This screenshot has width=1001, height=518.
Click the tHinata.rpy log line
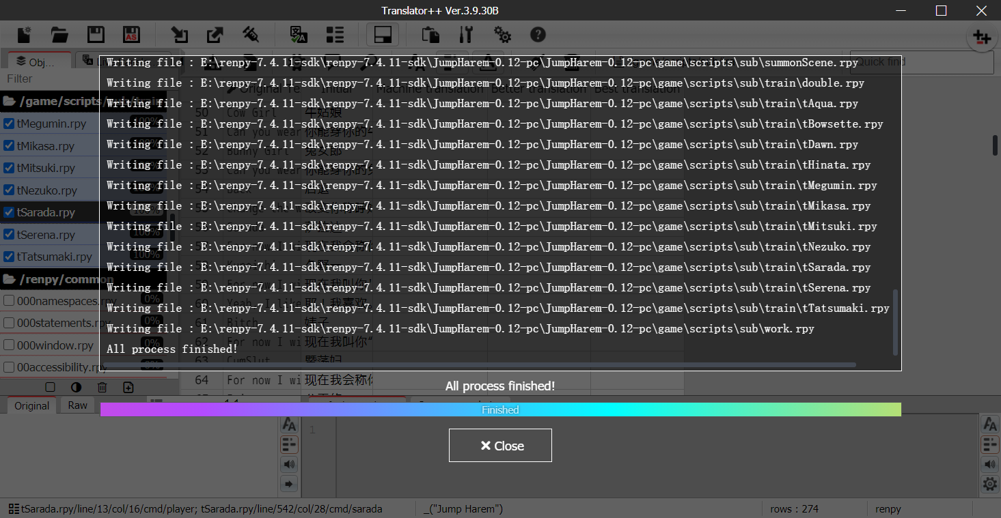(489, 165)
